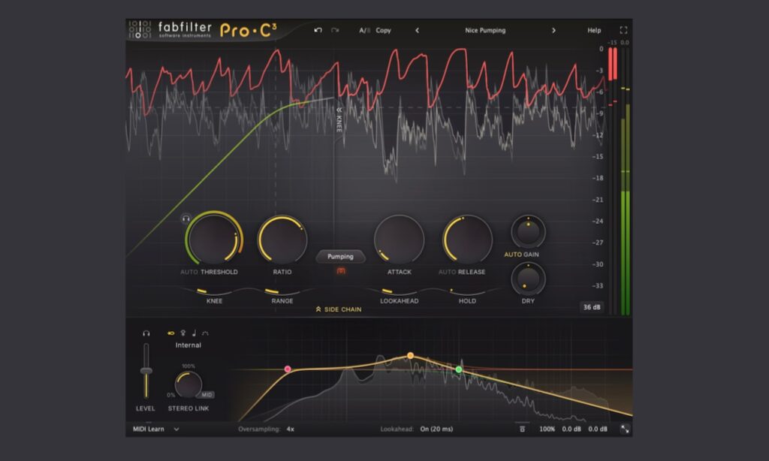
Task: Select the pink node on the sidechain EQ curve
Action: pyautogui.click(x=289, y=367)
